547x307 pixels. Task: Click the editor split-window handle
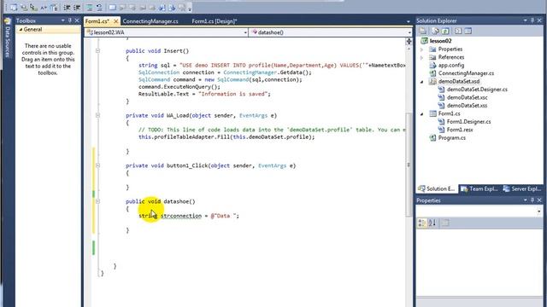pyautogui.click(x=409, y=42)
